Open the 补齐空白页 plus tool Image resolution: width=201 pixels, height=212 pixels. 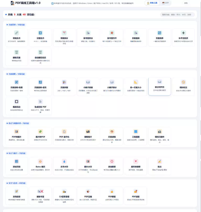tap(183, 37)
